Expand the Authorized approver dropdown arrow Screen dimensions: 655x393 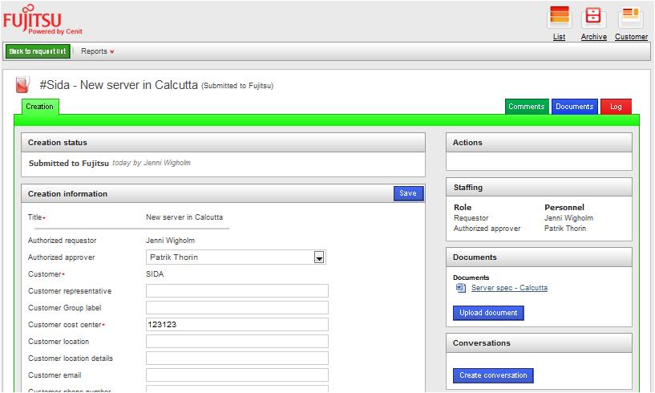pyautogui.click(x=319, y=257)
